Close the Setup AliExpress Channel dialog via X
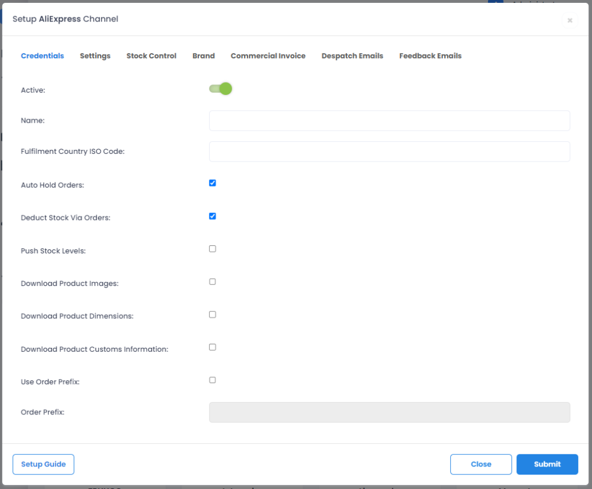Screen dimensions: 592x489 [569, 20]
